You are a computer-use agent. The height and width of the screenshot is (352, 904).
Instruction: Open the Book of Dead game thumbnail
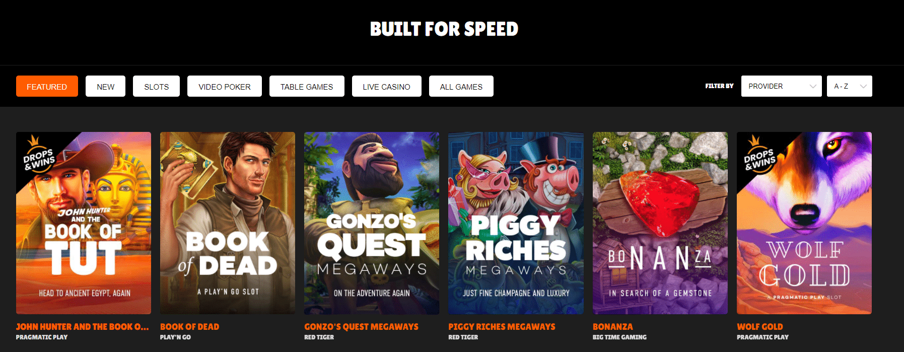[x=228, y=223]
